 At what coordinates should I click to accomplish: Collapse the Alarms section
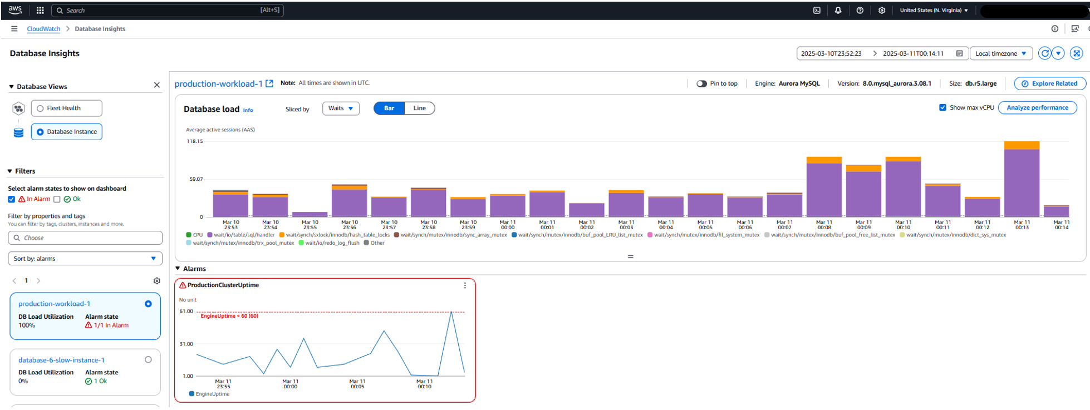[178, 269]
